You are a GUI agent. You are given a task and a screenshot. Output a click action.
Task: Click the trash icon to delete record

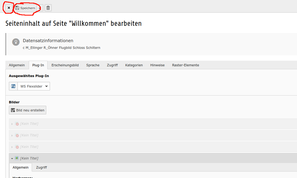(x=48, y=8)
